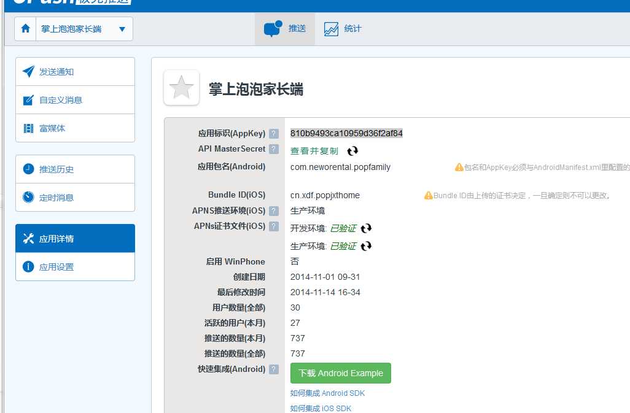The image size is (630, 413).
Task: Click the 统计 chart icon
Action: 331,29
